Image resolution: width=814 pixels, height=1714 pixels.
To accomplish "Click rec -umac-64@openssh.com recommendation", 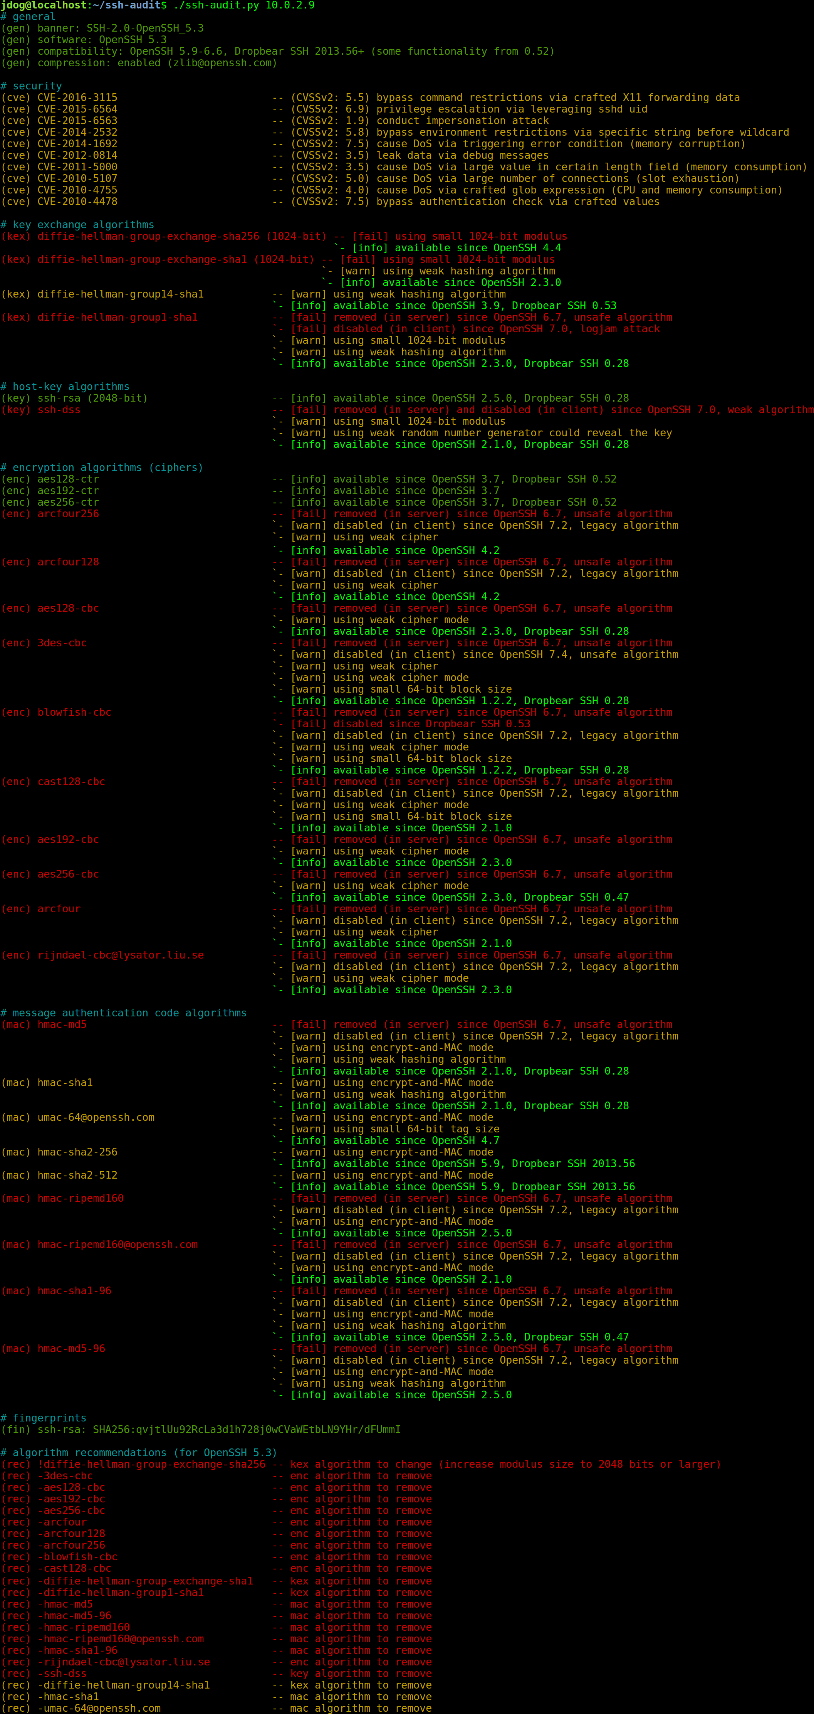I will tap(216, 1708).
